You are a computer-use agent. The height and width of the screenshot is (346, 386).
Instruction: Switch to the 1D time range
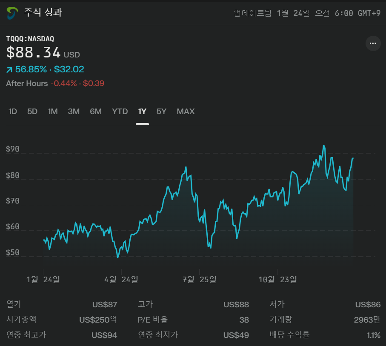click(13, 112)
